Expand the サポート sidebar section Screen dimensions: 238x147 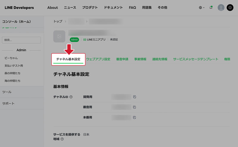point(8,104)
